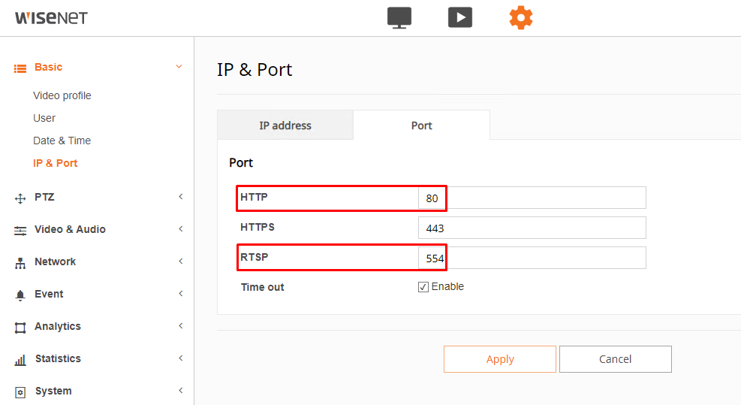Click the PTZ arrows icon in sidebar

[20, 198]
